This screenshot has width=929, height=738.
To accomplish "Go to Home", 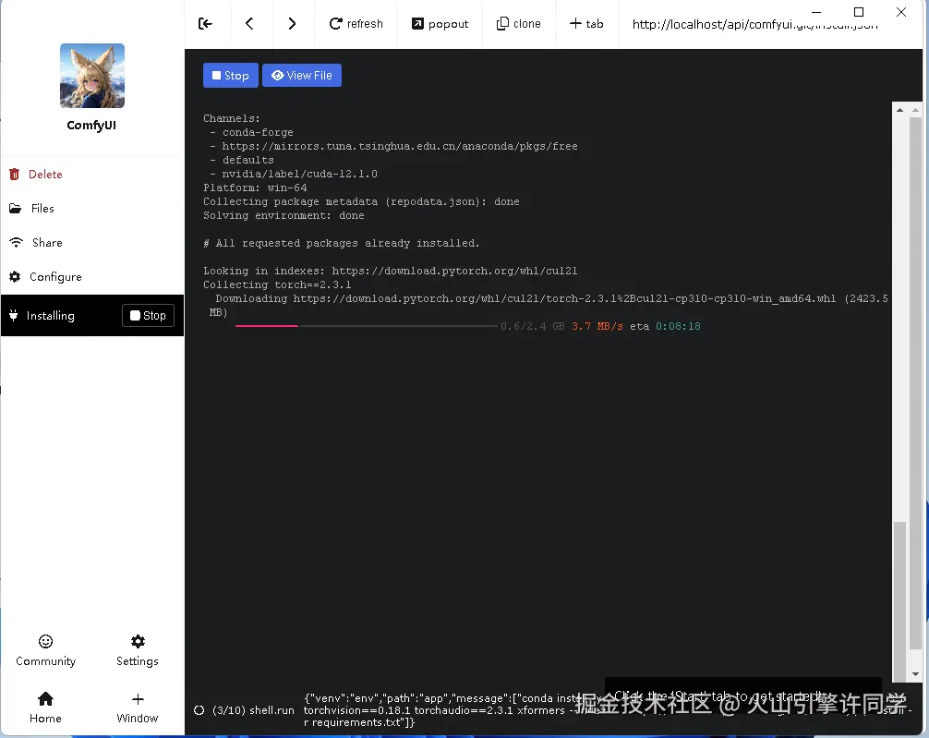I will coord(45,708).
